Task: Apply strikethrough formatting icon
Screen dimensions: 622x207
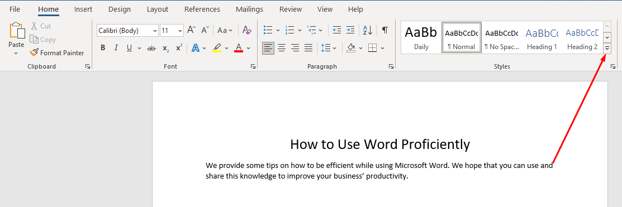Action: coord(151,49)
